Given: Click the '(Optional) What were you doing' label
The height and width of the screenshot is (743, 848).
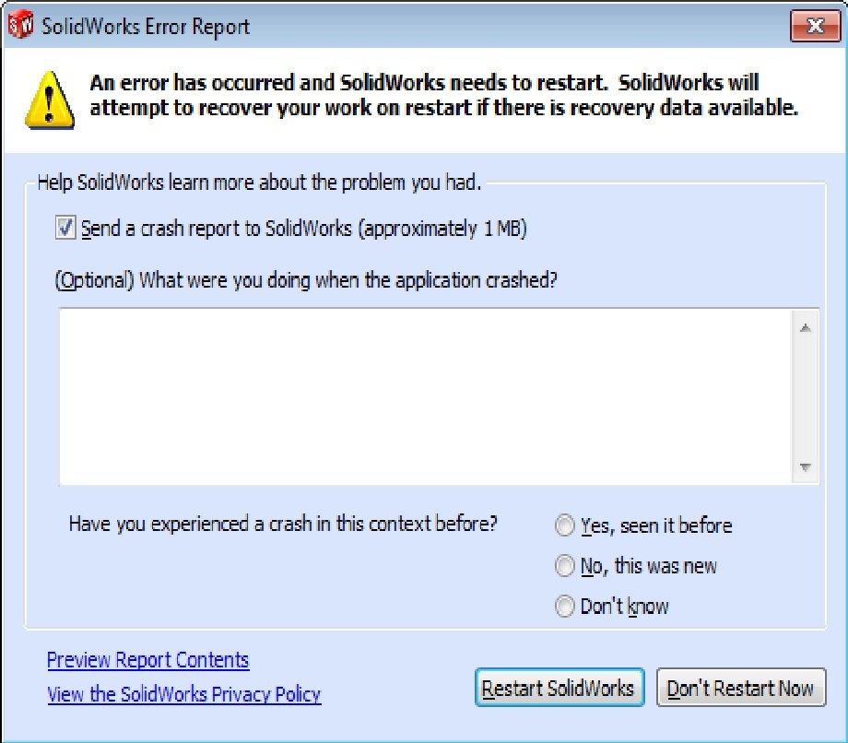Looking at the screenshot, I should (x=306, y=280).
